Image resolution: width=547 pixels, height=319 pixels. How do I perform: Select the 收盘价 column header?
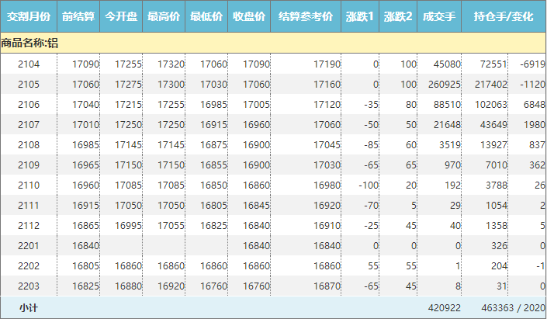(x=249, y=16)
